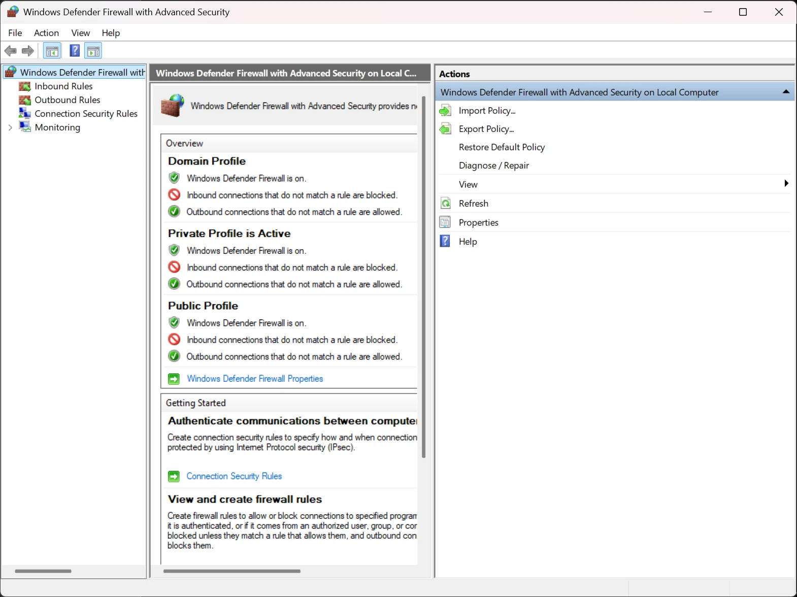Open the Action menu
Viewport: 797px width, 597px height.
tap(46, 33)
